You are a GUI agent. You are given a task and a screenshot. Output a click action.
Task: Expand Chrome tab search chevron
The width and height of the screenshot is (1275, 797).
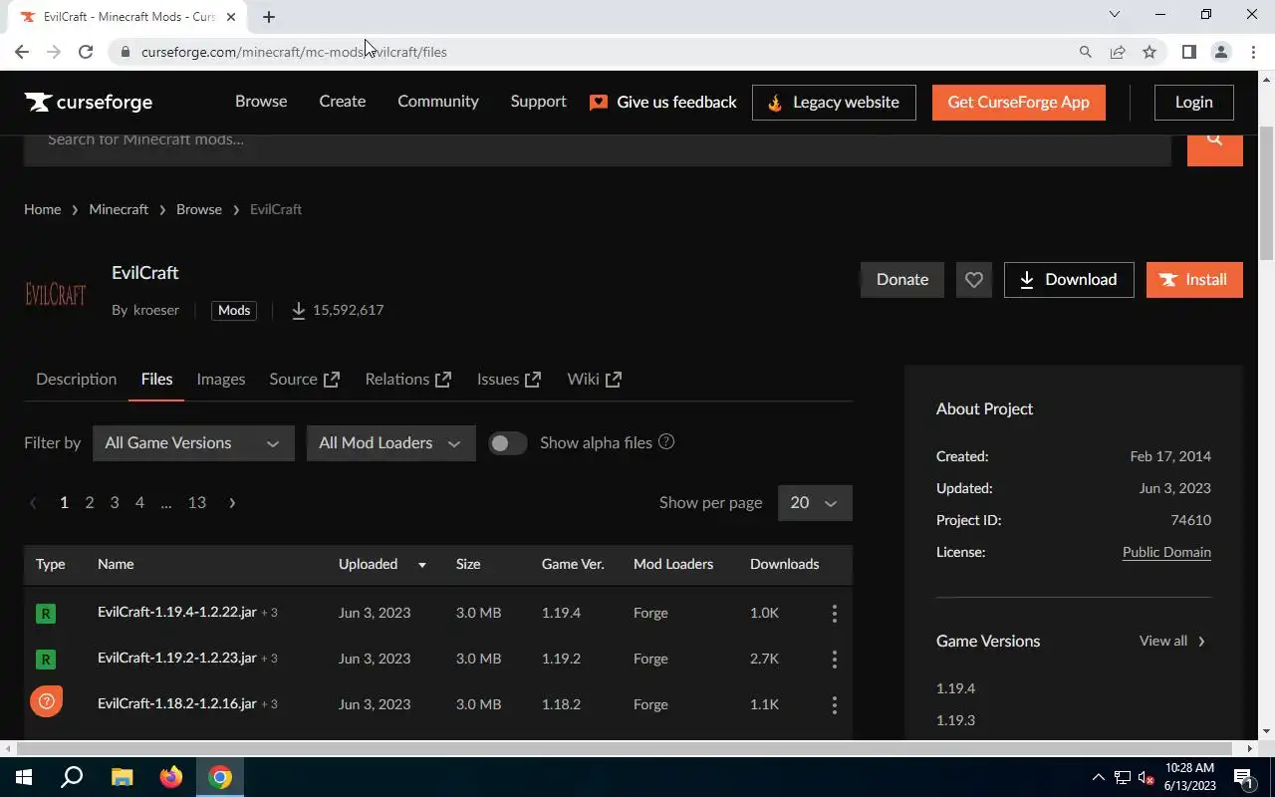tap(1115, 15)
